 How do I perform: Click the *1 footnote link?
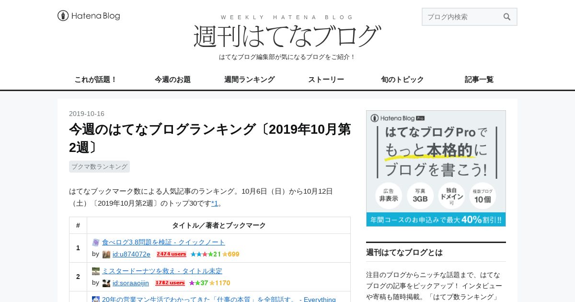(215, 203)
